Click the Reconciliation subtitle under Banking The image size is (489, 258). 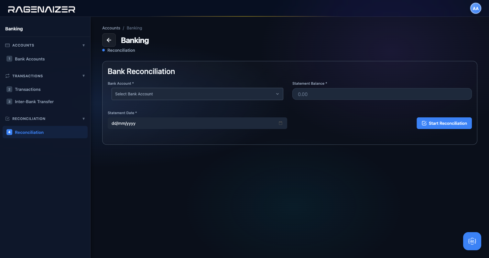[121, 50]
